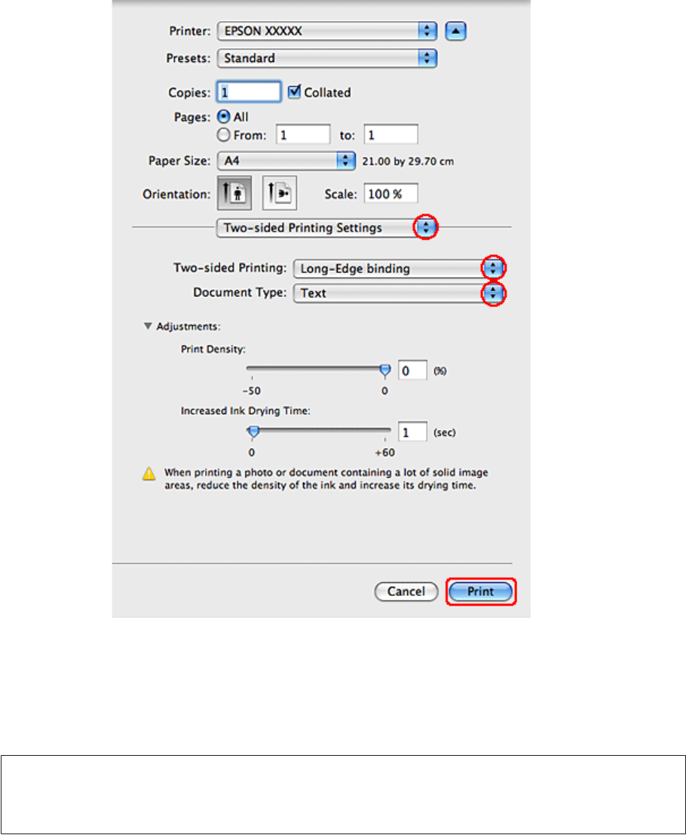Screen dimensions: 686x835
Task: Open the Document Type dropdown set to Text
Action: click(398, 293)
